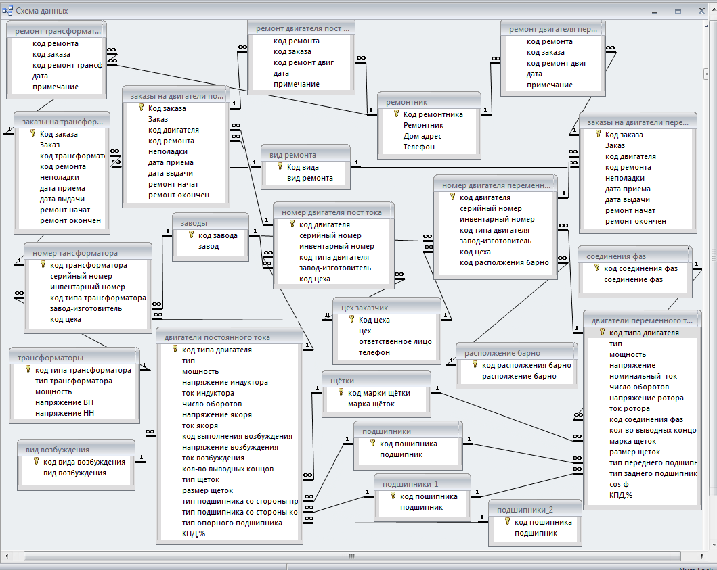Click key icon in подшипники table
The width and height of the screenshot is (717, 570).
pos(372,443)
